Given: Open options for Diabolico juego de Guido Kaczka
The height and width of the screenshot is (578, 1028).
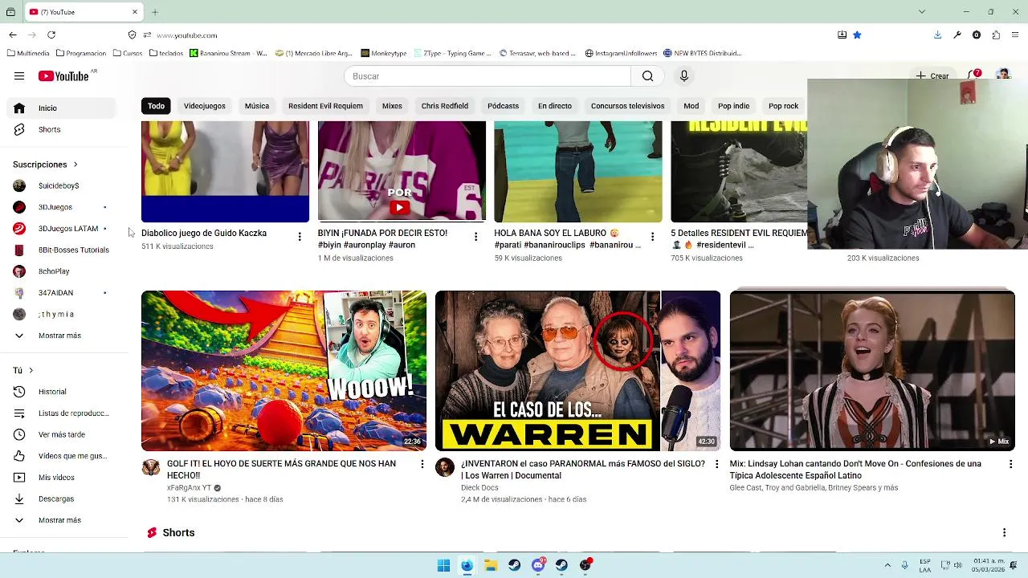Looking at the screenshot, I should tap(300, 237).
